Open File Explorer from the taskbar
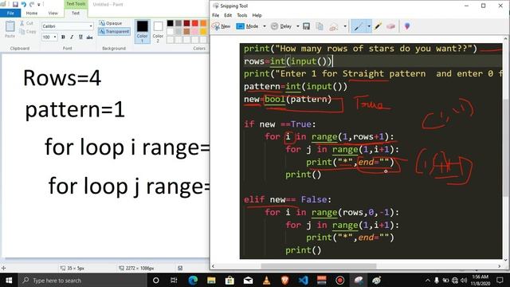 click(x=211, y=280)
